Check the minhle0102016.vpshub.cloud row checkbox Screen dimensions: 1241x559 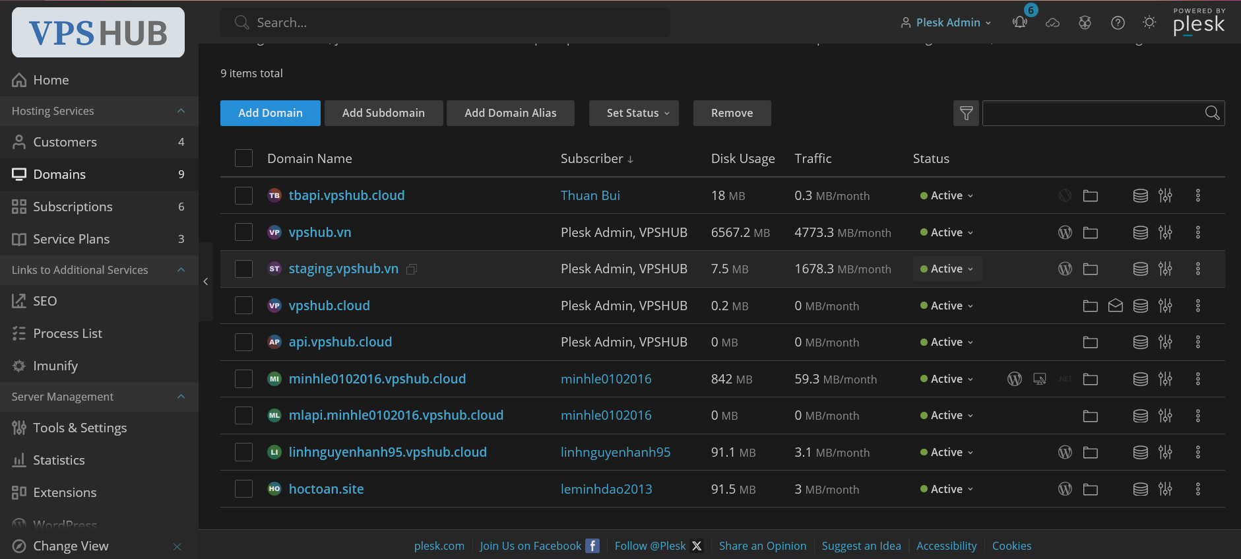(244, 379)
